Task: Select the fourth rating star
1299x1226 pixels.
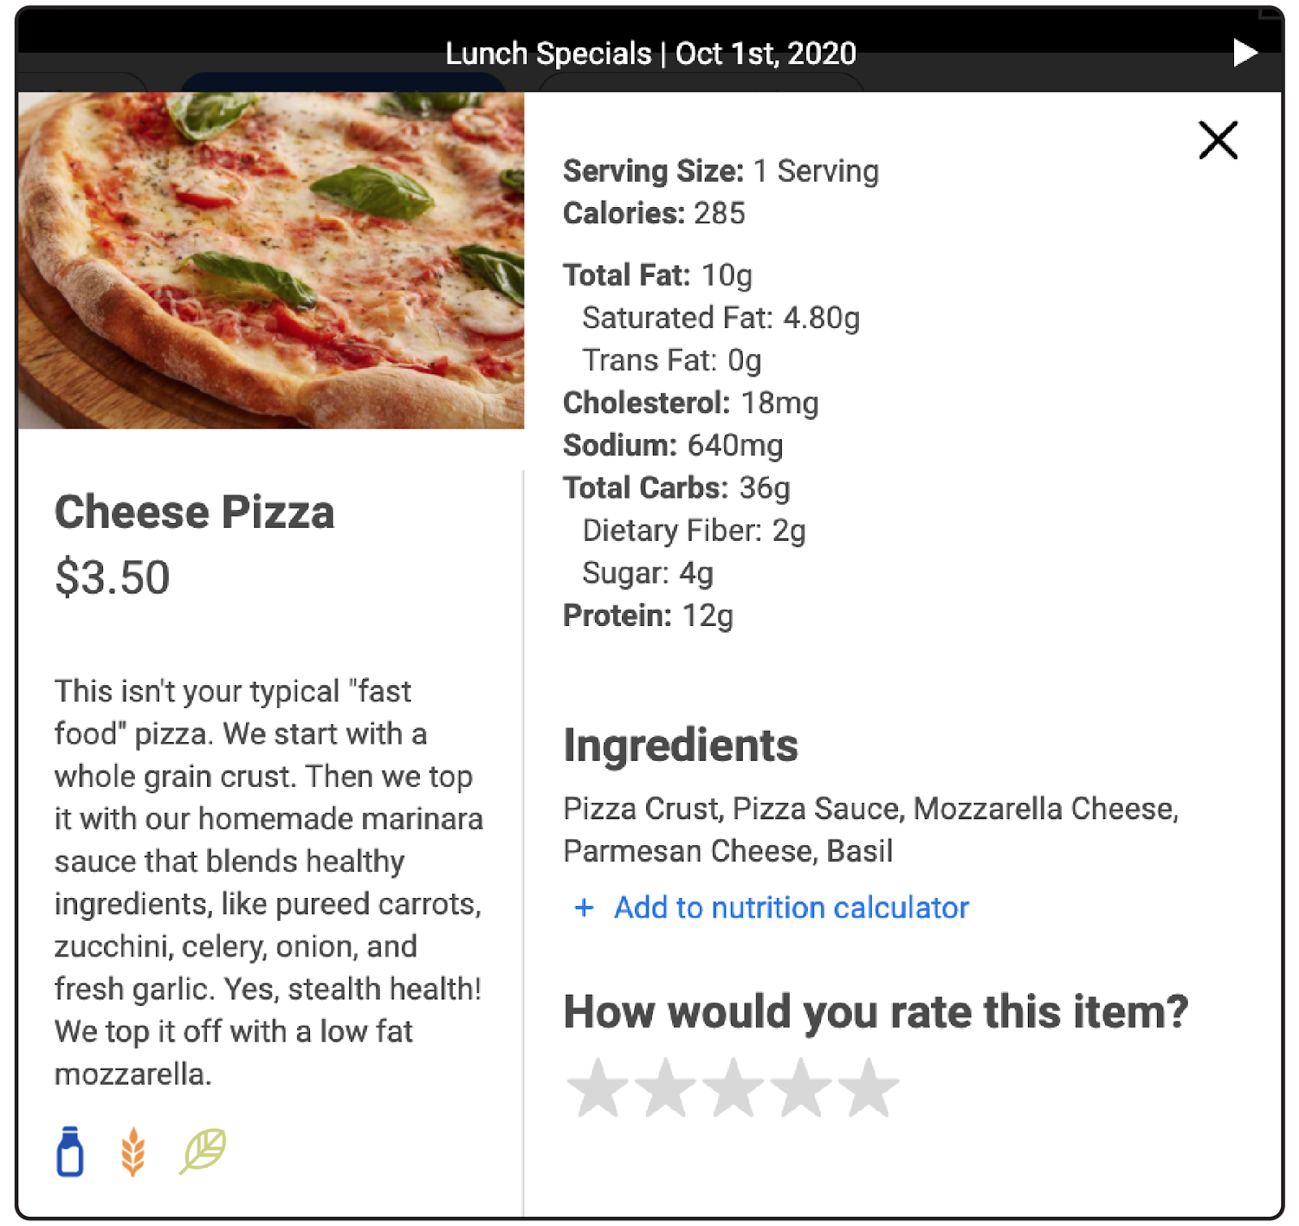Action: (x=801, y=1087)
